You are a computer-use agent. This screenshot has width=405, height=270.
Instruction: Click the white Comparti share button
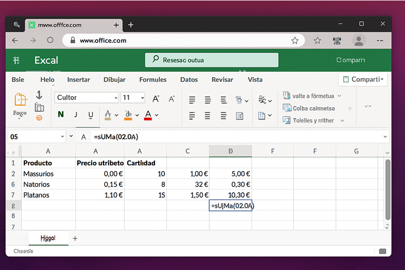tap(363, 79)
